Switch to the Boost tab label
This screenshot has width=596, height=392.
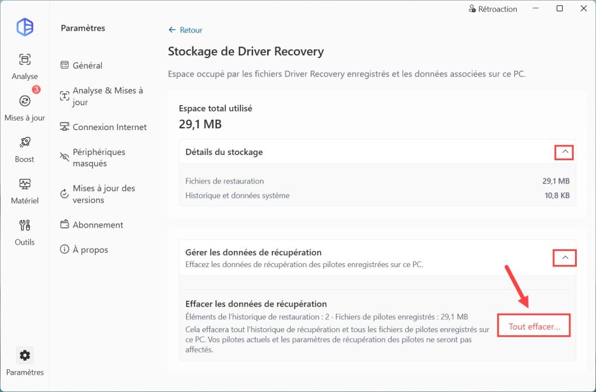(24, 159)
